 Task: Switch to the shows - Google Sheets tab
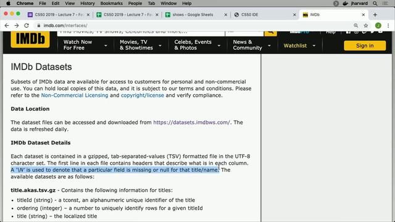[193, 15]
